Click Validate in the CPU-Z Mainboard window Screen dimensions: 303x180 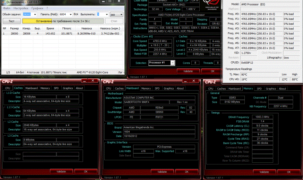[x=162, y=172]
